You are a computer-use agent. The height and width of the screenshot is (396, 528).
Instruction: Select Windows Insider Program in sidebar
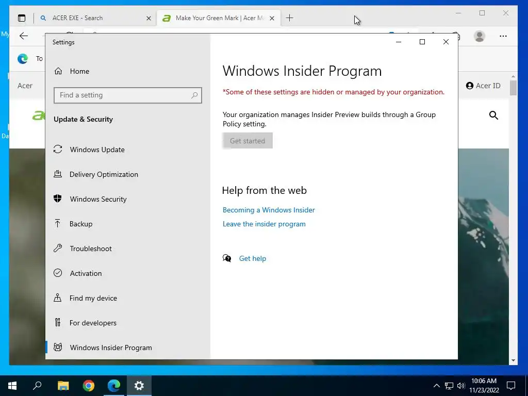point(128,348)
